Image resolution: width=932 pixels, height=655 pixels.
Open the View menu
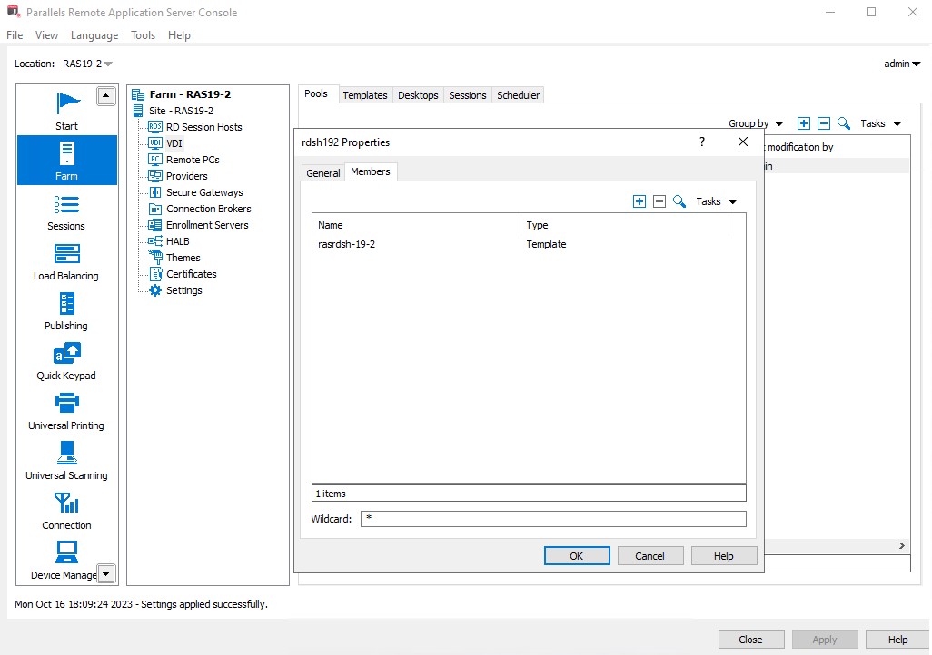(x=46, y=35)
